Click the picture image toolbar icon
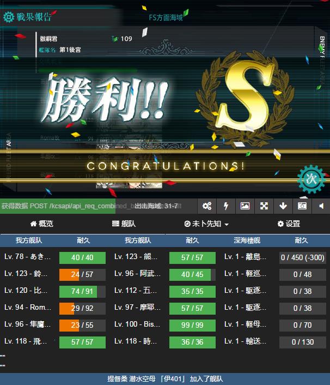Viewport: 330px width, 385px height. pos(245,206)
